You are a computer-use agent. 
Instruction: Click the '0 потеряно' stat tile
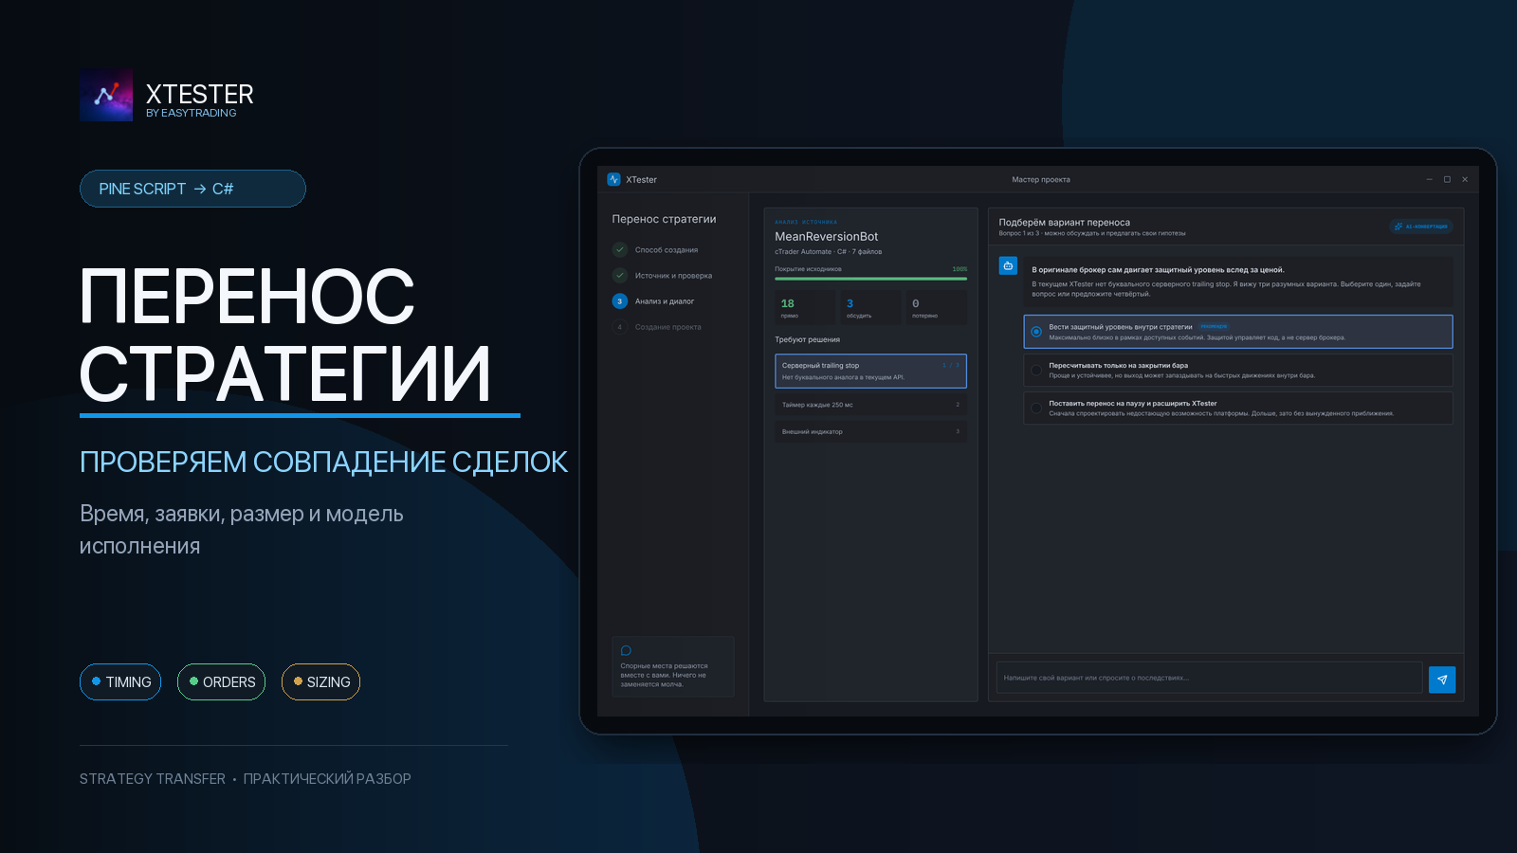point(936,308)
